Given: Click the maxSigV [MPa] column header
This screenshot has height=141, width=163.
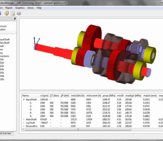Looking at the screenshot, I should (x=133, y=96).
